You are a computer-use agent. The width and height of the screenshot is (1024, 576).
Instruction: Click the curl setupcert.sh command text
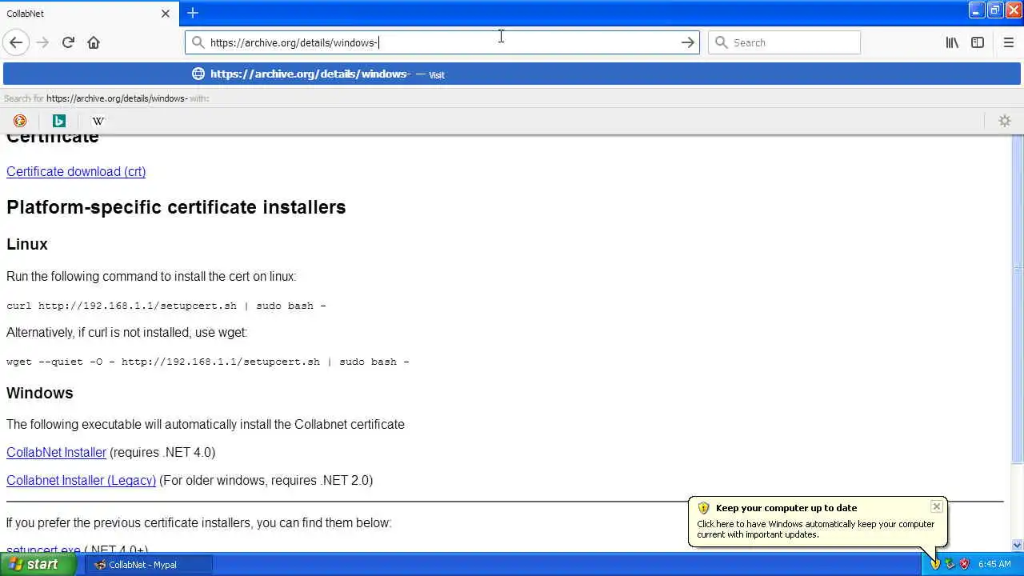(x=166, y=306)
